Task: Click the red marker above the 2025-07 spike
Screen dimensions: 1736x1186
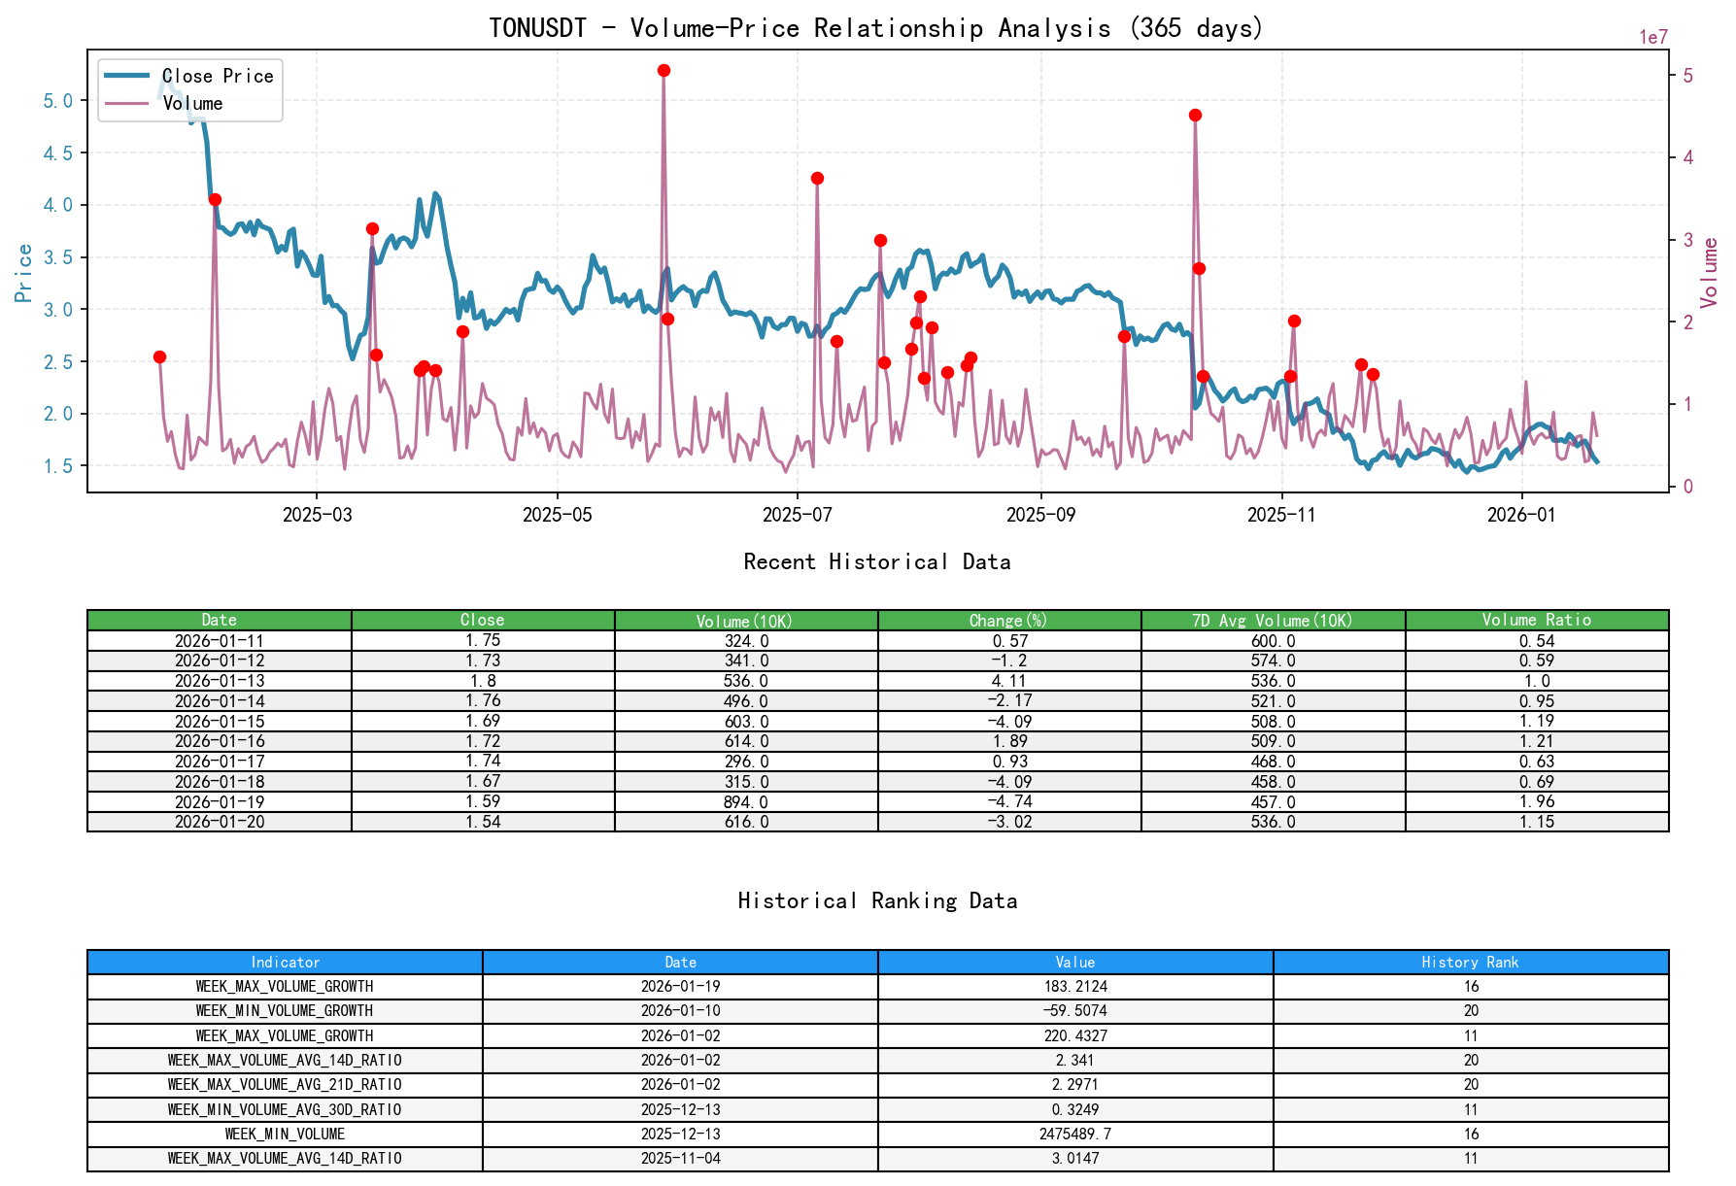Action: point(816,177)
